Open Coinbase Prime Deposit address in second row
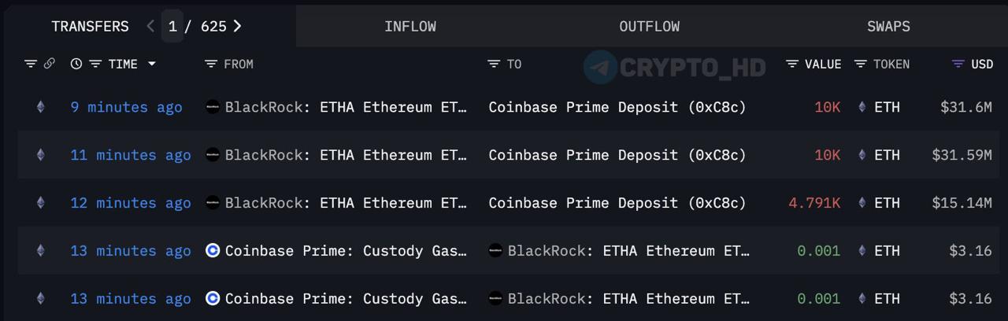1008x321 pixels. point(617,155)
